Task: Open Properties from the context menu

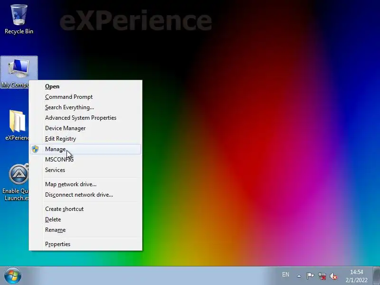Action: coord(85,244)
